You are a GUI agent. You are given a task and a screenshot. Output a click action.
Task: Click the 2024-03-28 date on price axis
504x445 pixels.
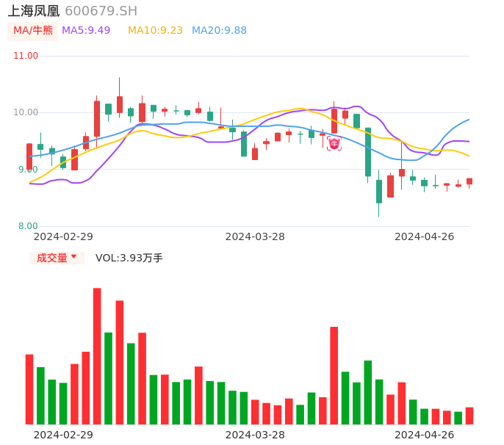255,236
